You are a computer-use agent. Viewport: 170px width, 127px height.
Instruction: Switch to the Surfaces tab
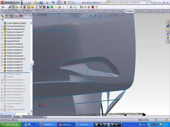click(29, 11)
